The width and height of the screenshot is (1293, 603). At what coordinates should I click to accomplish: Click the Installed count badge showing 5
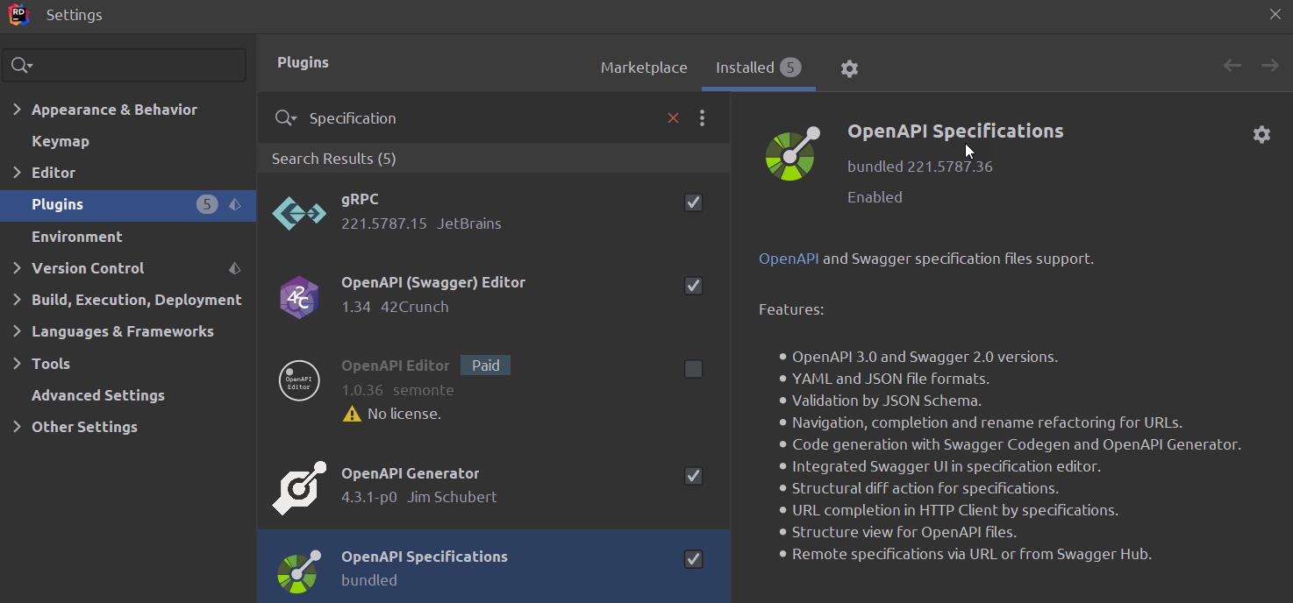tap(790, 67)
